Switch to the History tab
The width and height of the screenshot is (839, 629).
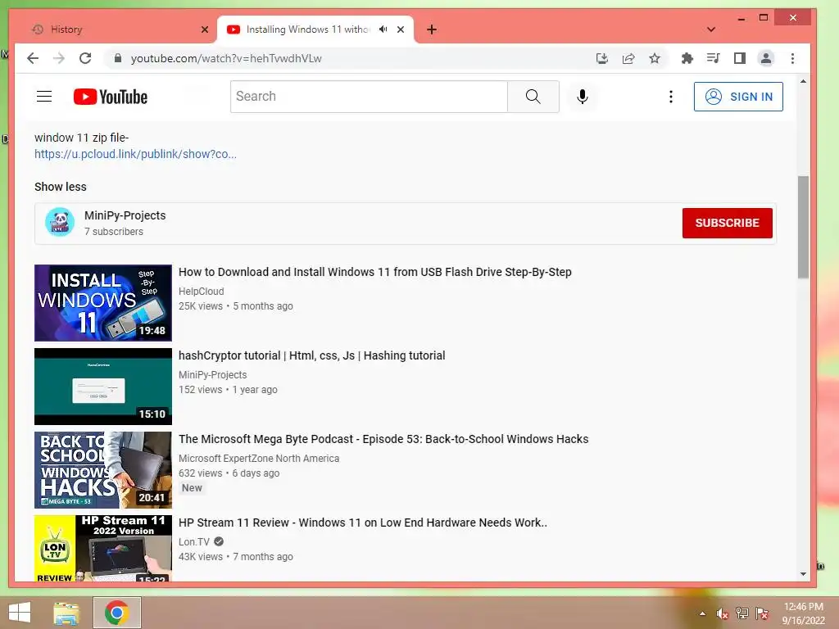click(115, 29)
